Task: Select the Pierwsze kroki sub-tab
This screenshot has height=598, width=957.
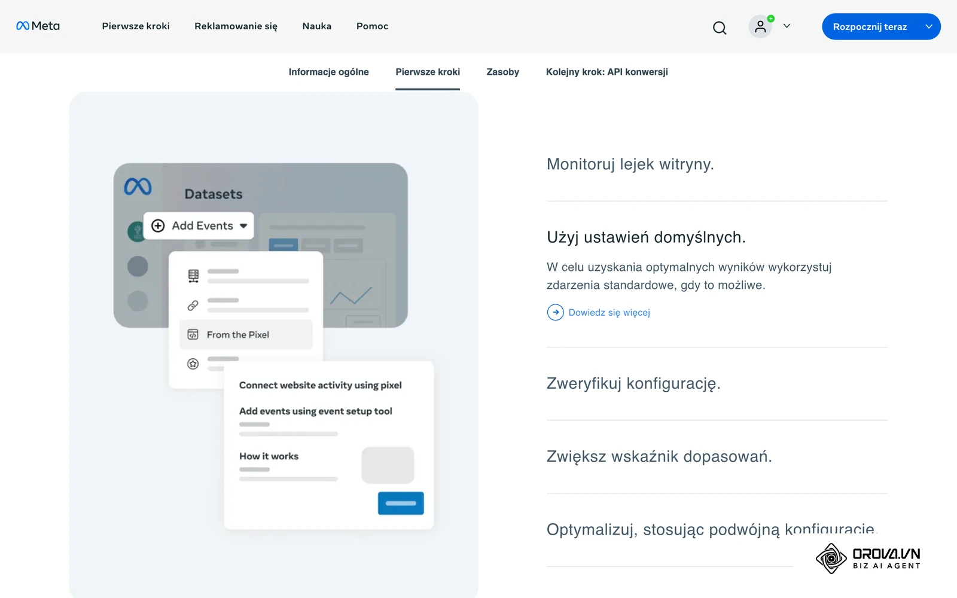Action: [428, 72]
